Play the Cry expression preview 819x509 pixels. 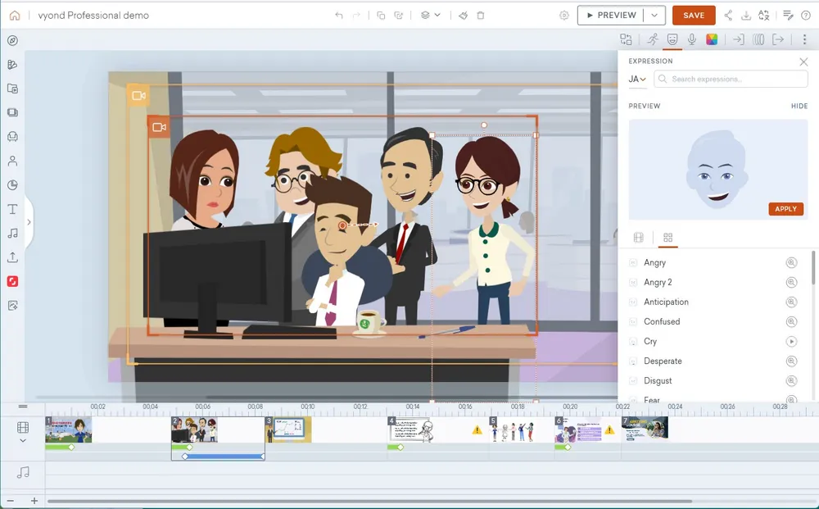coord(791,342)
